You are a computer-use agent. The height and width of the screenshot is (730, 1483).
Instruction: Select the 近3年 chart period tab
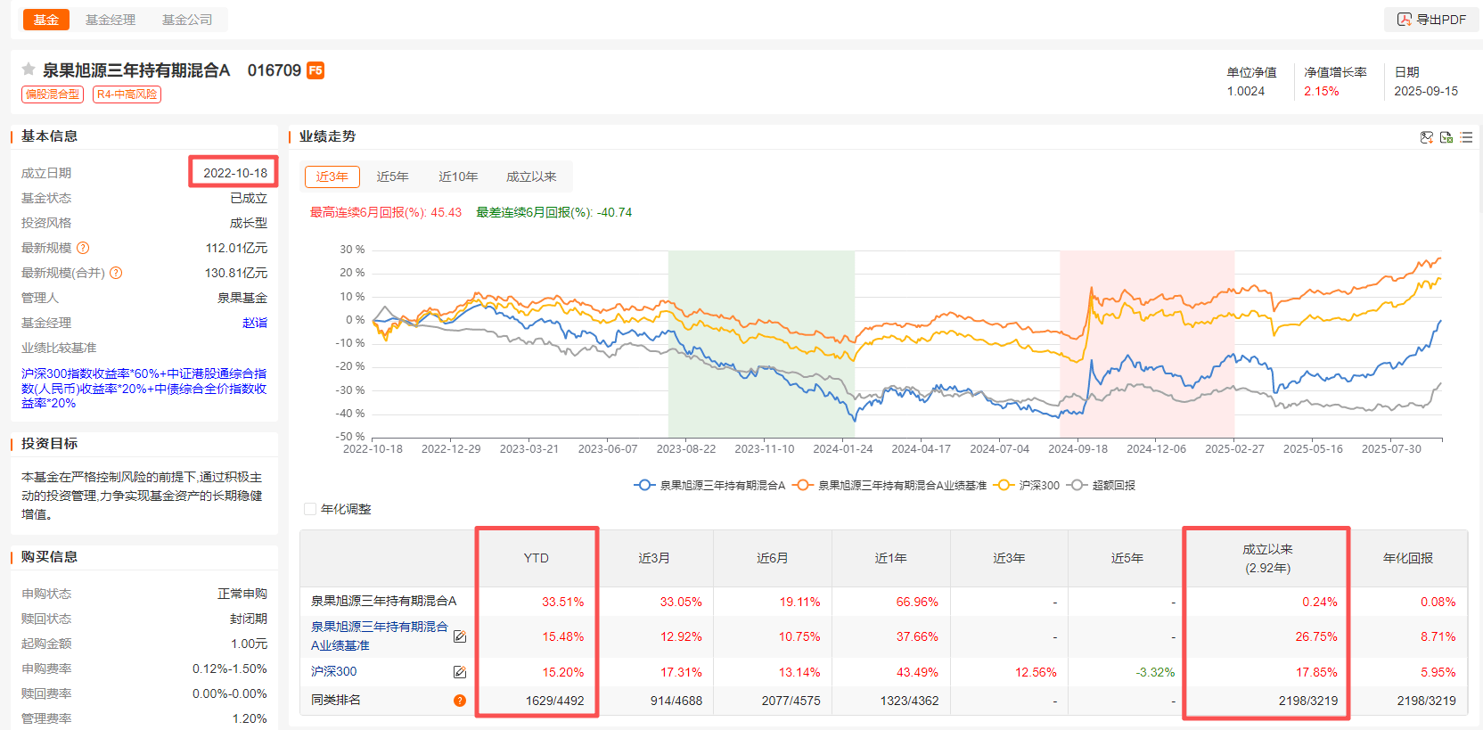[x=332, y=176]
